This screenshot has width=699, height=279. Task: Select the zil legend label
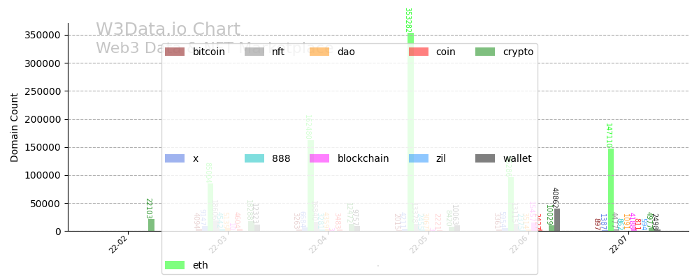click(x=440, y=158)
